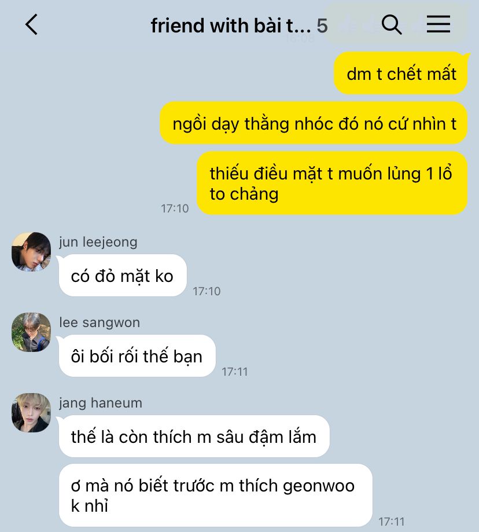
Task: Open lee sangwon's profile picture
Action: point(31,332)
